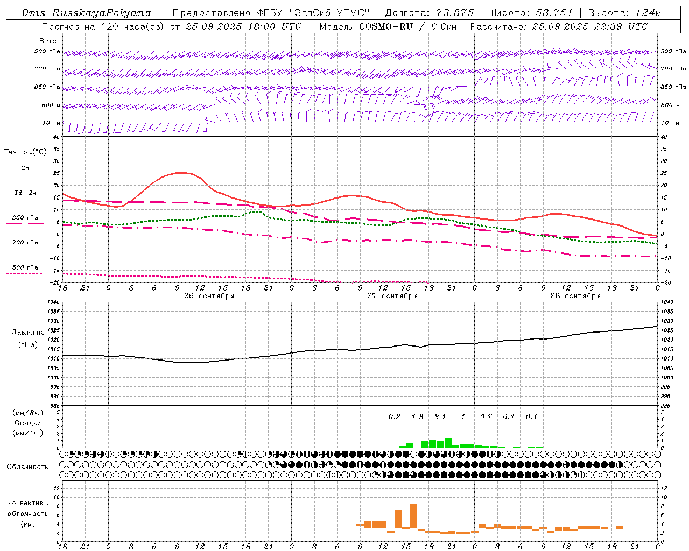Select the Прогноз на 120 часа(ов) text
Screen dimensions: 689x551
point(104,26)
